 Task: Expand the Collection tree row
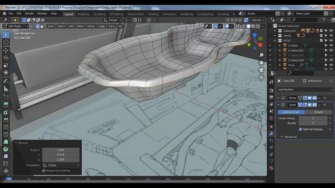[x=275, y=31]
